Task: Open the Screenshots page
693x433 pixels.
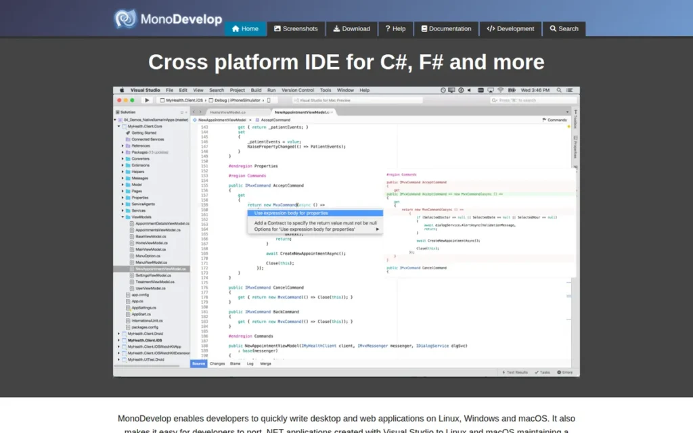Action: [x=296, y=28]
